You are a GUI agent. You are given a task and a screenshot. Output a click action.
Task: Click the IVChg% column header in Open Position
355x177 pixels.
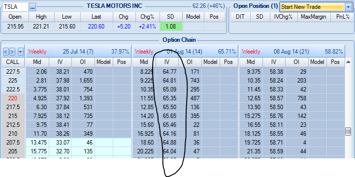(x=284, y=17)
